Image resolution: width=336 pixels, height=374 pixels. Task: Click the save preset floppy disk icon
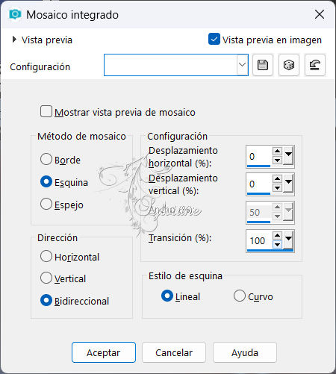[263, 65]
